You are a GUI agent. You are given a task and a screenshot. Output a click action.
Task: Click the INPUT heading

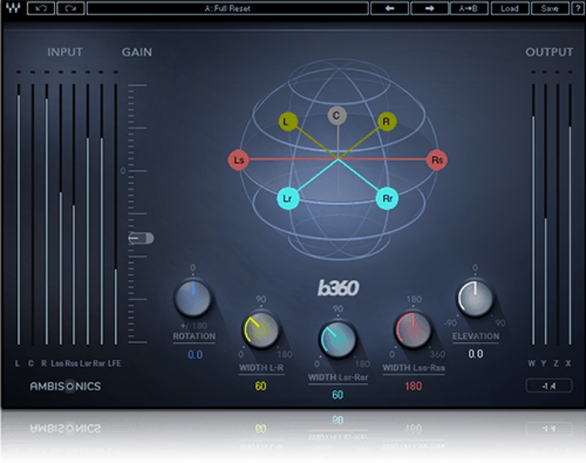(x=64, y=52)
